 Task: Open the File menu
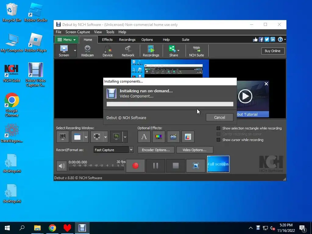(x=58, y=32)
